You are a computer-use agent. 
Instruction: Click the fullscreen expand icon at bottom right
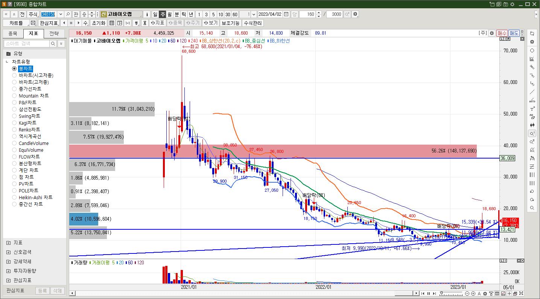pyautogui.click(x=521, y=293)
